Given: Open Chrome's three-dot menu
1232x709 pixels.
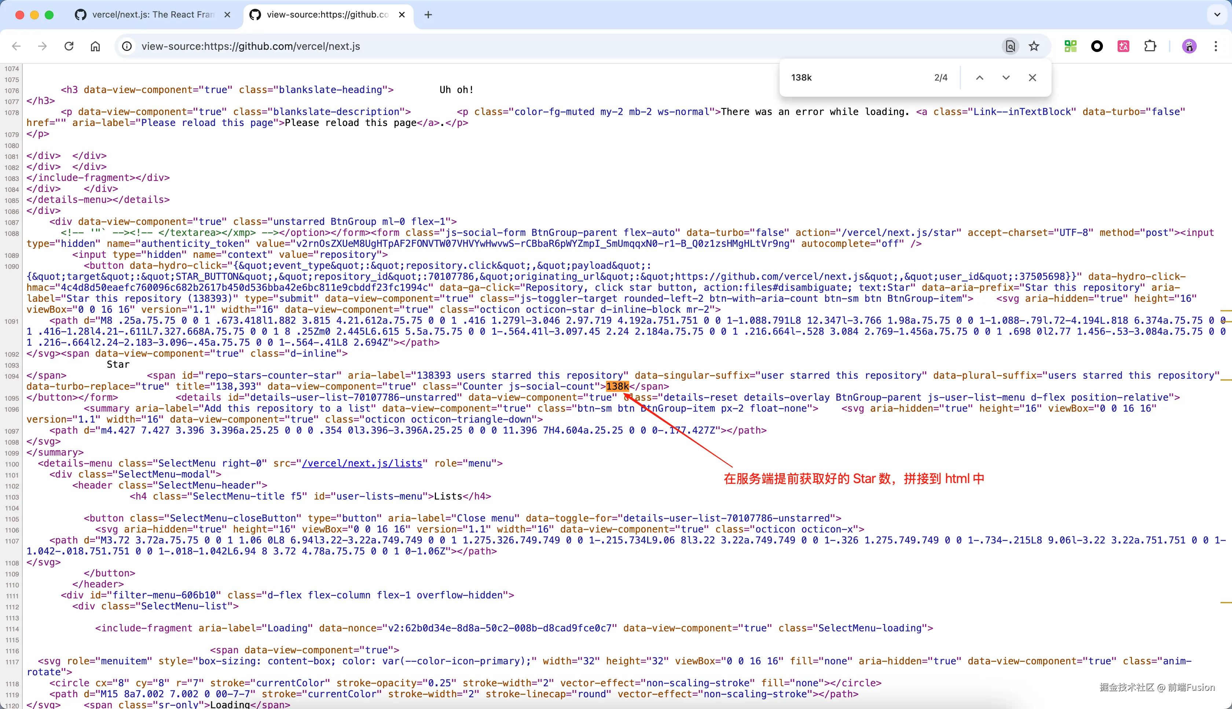Looking at the screenshot, I should tap(1216, 46).
